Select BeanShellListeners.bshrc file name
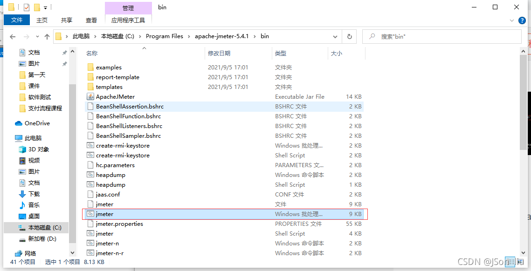The width and height of the screenshot is (531, 271). tap(129, 126)
